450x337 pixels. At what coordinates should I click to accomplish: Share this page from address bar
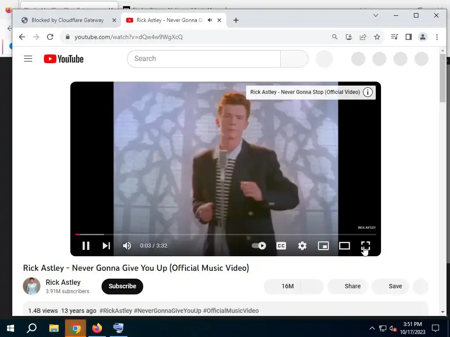[363, 37]
